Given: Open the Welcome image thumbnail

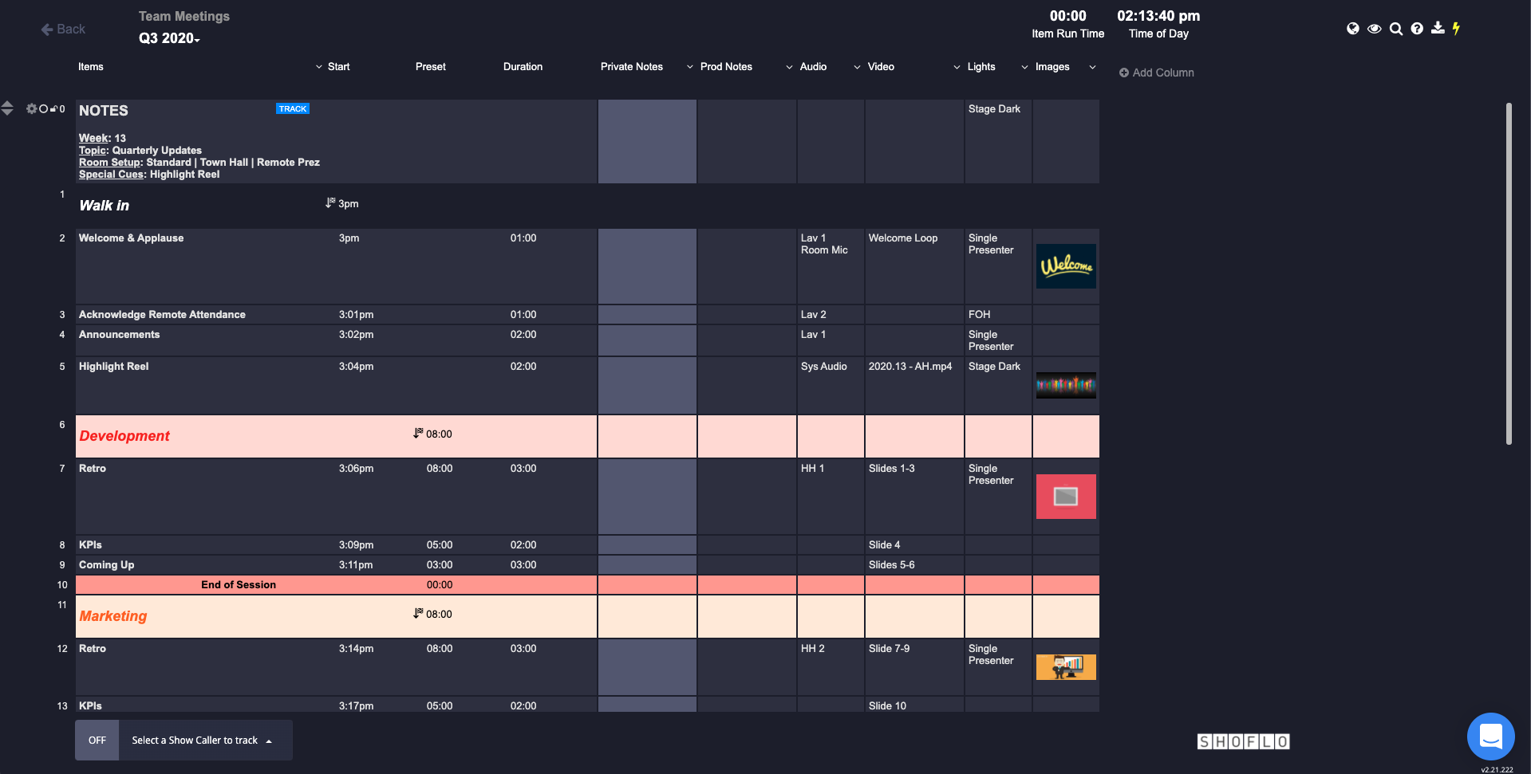Looking at the screenshot, I should tap(1065, 266).
